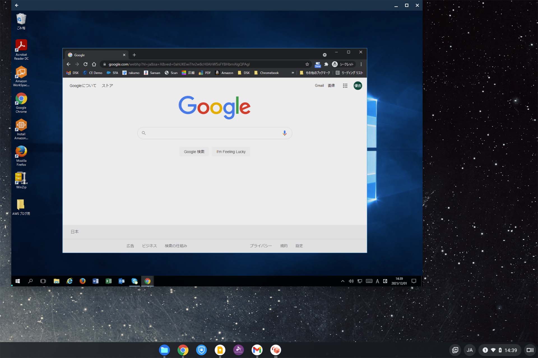The width and height of the screenshot is (538, 358).
Task: Open the Gmail link
Action: point(319,85)
